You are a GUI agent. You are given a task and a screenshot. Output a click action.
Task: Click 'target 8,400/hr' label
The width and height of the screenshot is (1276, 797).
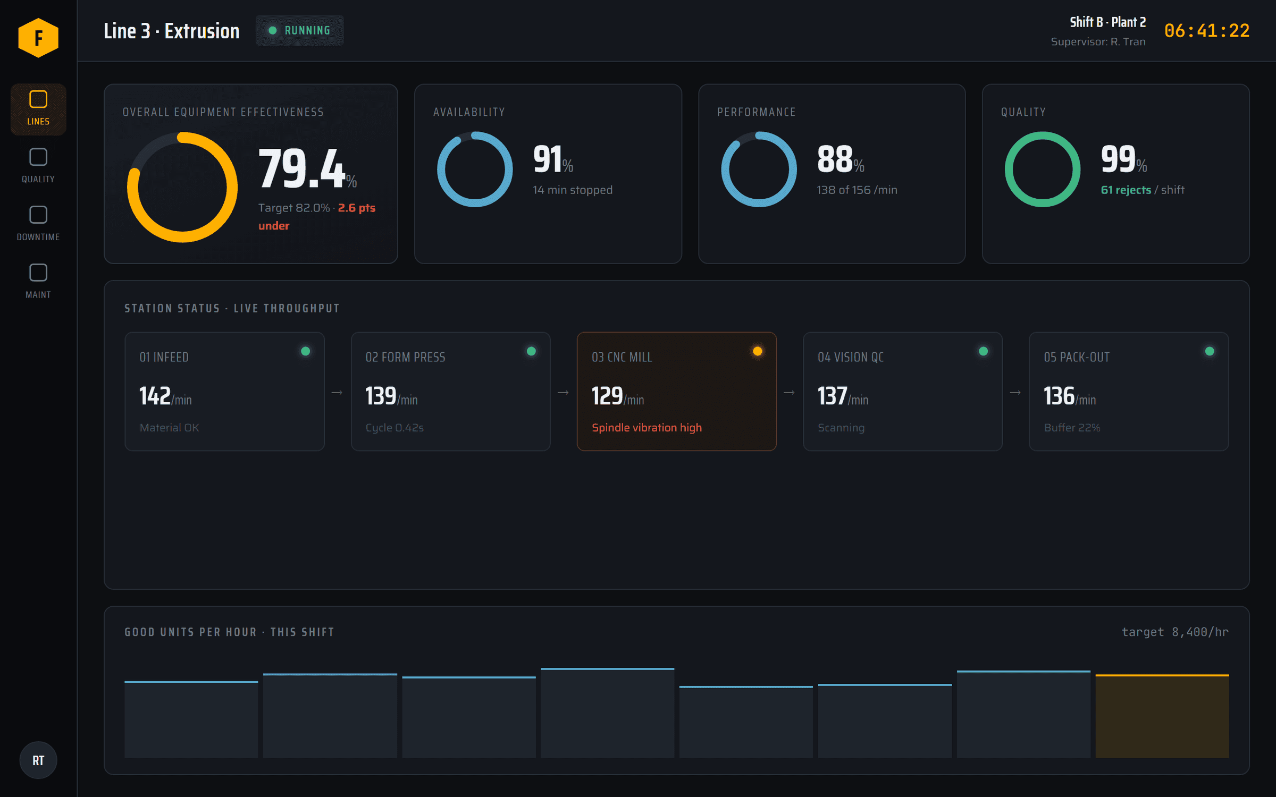coord(1175,632)
